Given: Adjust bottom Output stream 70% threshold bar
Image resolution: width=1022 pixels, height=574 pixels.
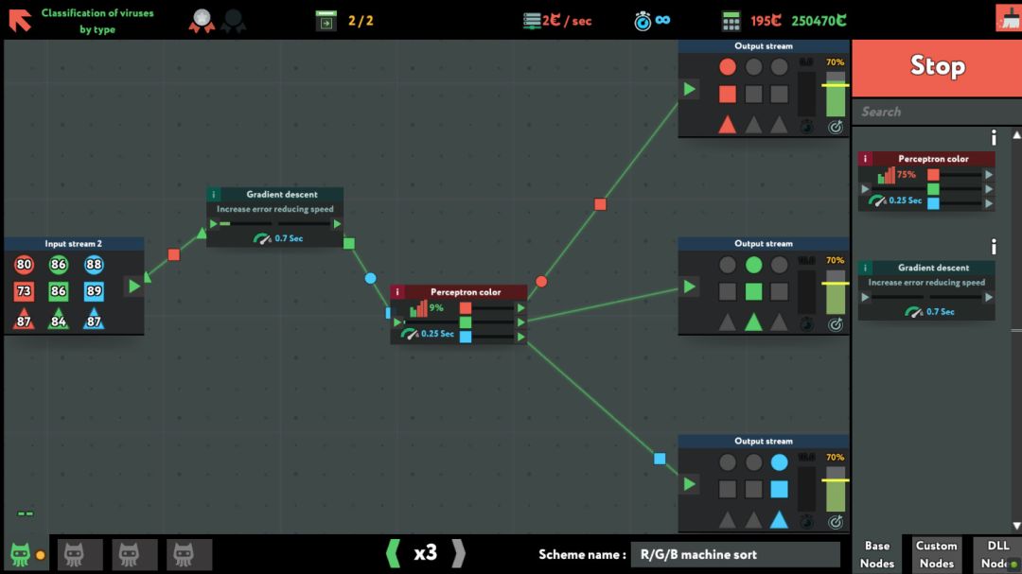Looking at the screenshot, I should (x=835, y=489).
